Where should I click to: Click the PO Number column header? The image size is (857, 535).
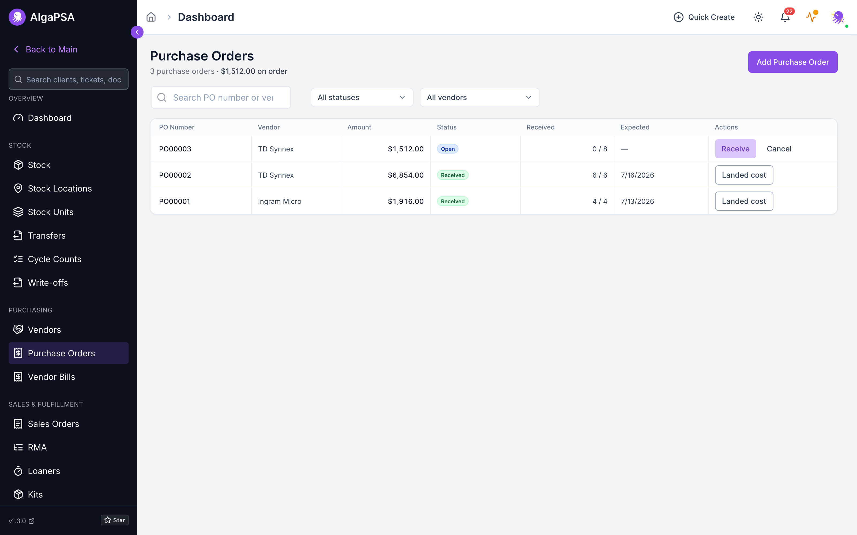coord(176,127)
